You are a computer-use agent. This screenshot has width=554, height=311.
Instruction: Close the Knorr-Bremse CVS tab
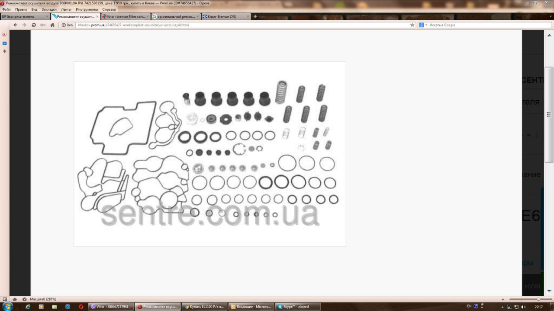248,16
